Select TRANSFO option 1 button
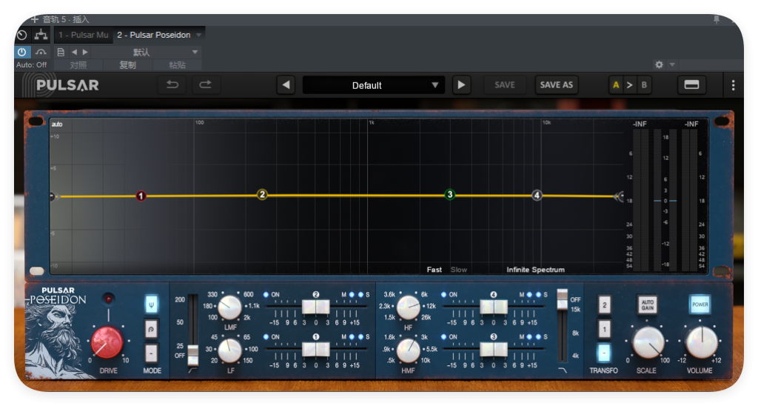 (x=604, y=330)
